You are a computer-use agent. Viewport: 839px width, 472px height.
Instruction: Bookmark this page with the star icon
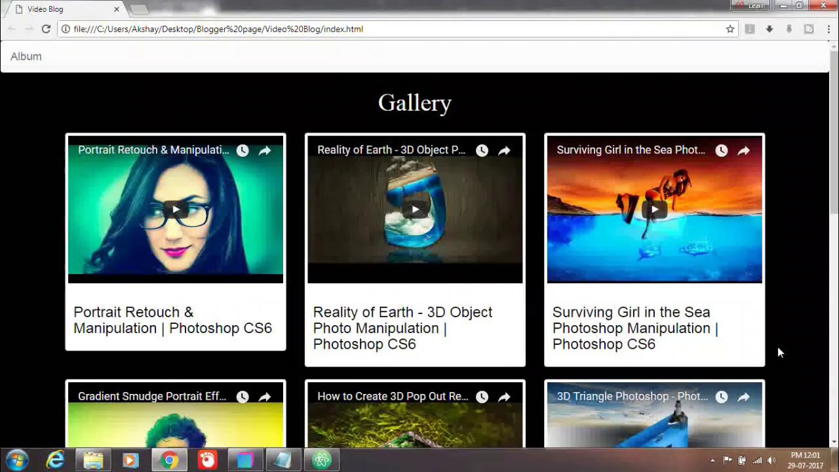[730, 29]
